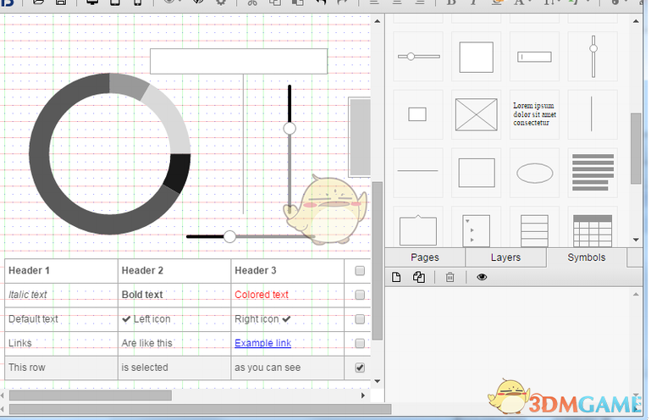Viewport: 651px width, 420px height.
Task: Choose the ellipse shape symbol
Action: [x=534, y=173]
